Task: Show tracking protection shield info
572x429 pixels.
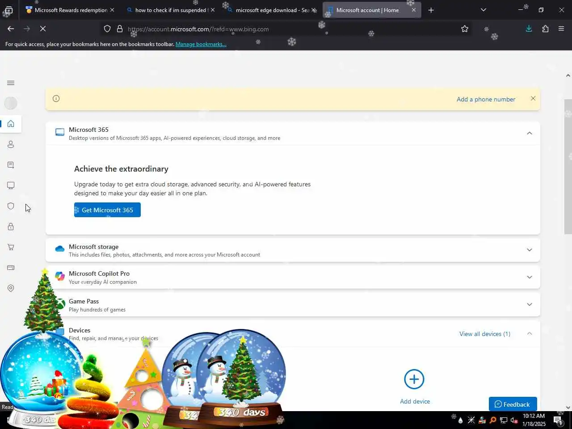Action: [107, 29]
